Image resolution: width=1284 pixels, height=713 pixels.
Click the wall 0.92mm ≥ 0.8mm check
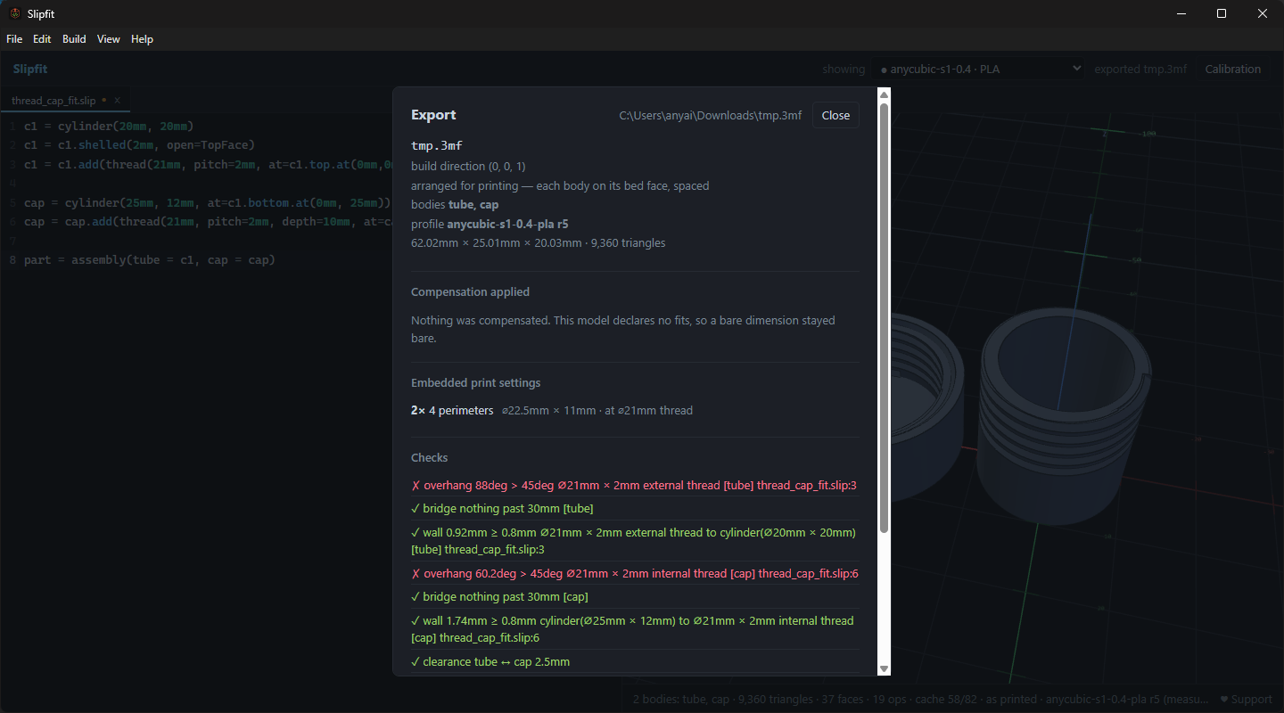(634, 541)
